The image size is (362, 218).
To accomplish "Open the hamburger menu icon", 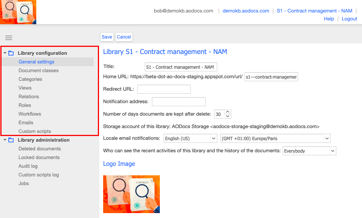I will pos(9,38).
